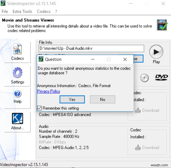Image resolution: width=171 pixels, height=168 pixels.
Task: Open the ? help menu
Action: click(x=56, y=11)
